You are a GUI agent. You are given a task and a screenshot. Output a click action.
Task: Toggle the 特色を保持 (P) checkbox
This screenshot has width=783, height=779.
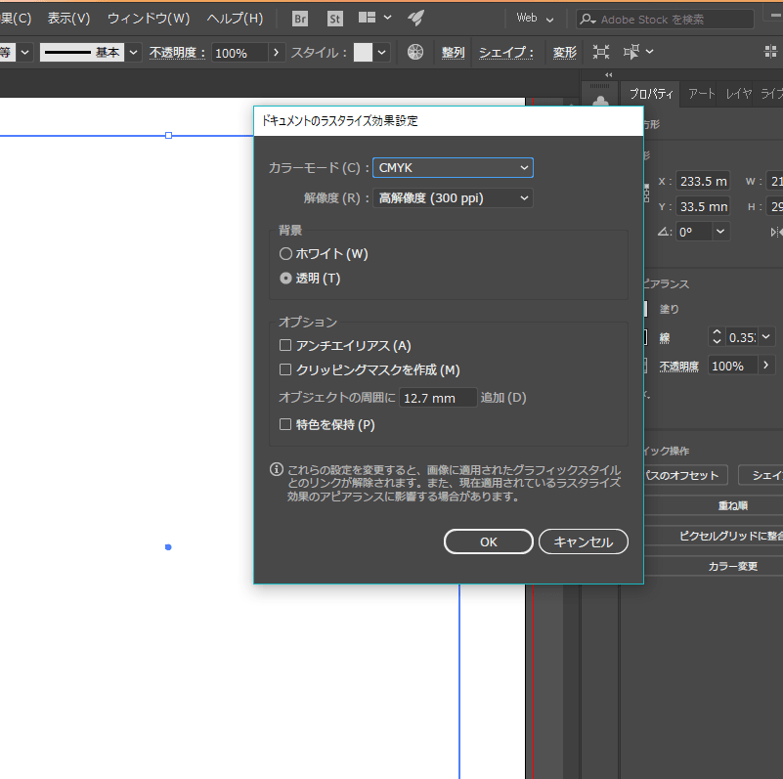285,424
